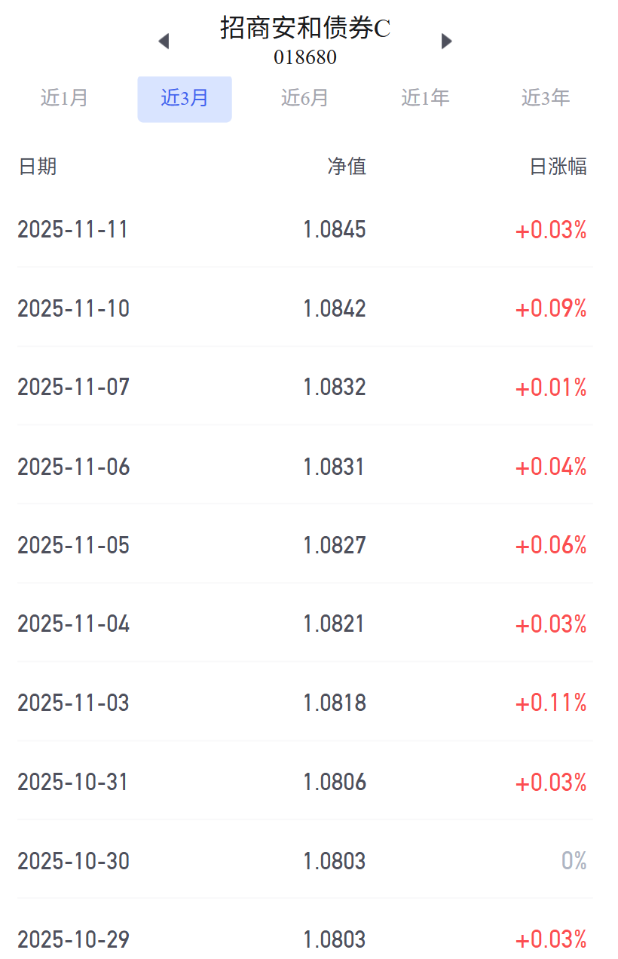Select the 2025-11-06 date entry

(74, 467)
